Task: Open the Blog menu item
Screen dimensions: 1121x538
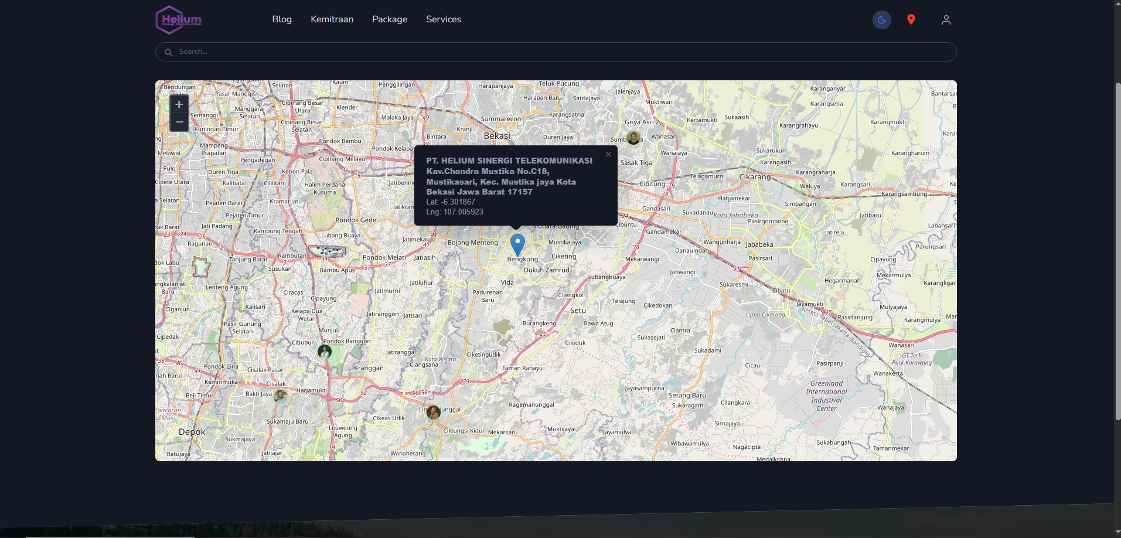Action: [282, 19]
